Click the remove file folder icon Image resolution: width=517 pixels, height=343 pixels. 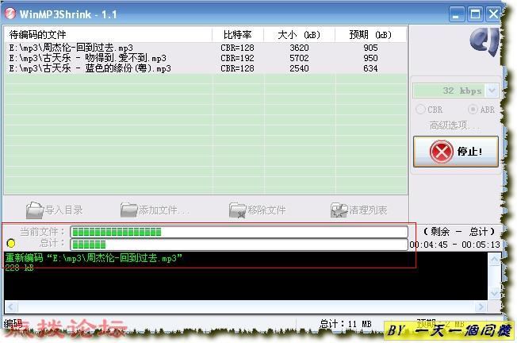(237, 210)
